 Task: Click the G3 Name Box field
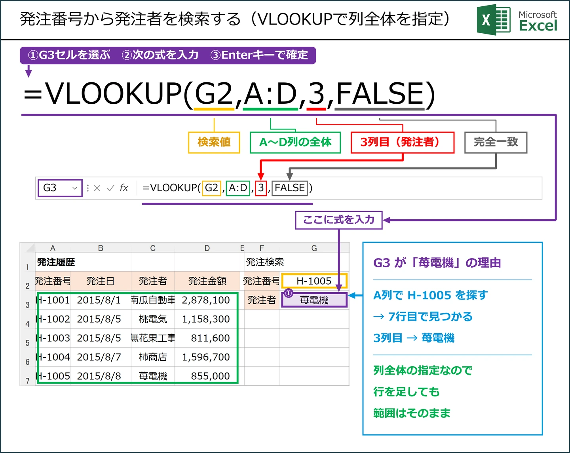pyautogui.click(x=60, y=188)
